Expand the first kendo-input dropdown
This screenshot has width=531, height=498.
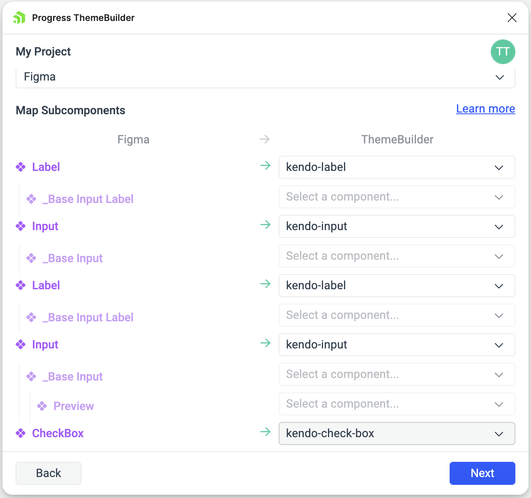pos(397,226)
